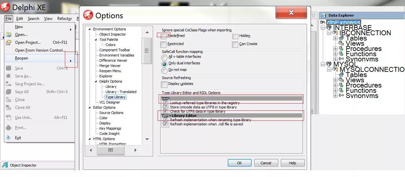The width and height of the screenshot is (405, 177).
Task: Click the Close All icon in File menu
Action: coord(9,107)
